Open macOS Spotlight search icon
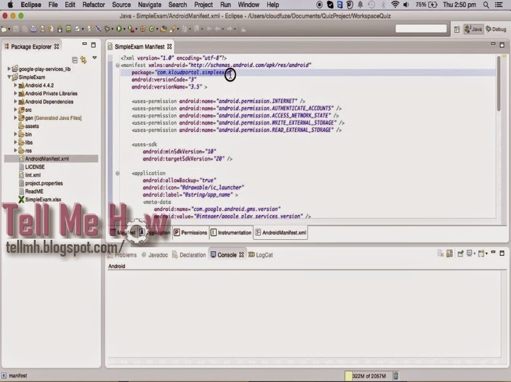The image size is (511, 382). (486, 4)
